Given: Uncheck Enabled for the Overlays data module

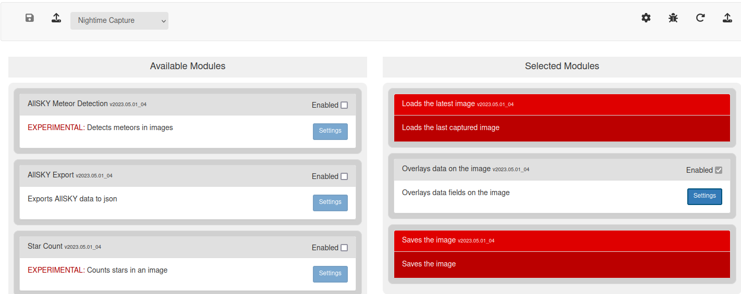Looking at the screenshot, I should pos(719,170).
